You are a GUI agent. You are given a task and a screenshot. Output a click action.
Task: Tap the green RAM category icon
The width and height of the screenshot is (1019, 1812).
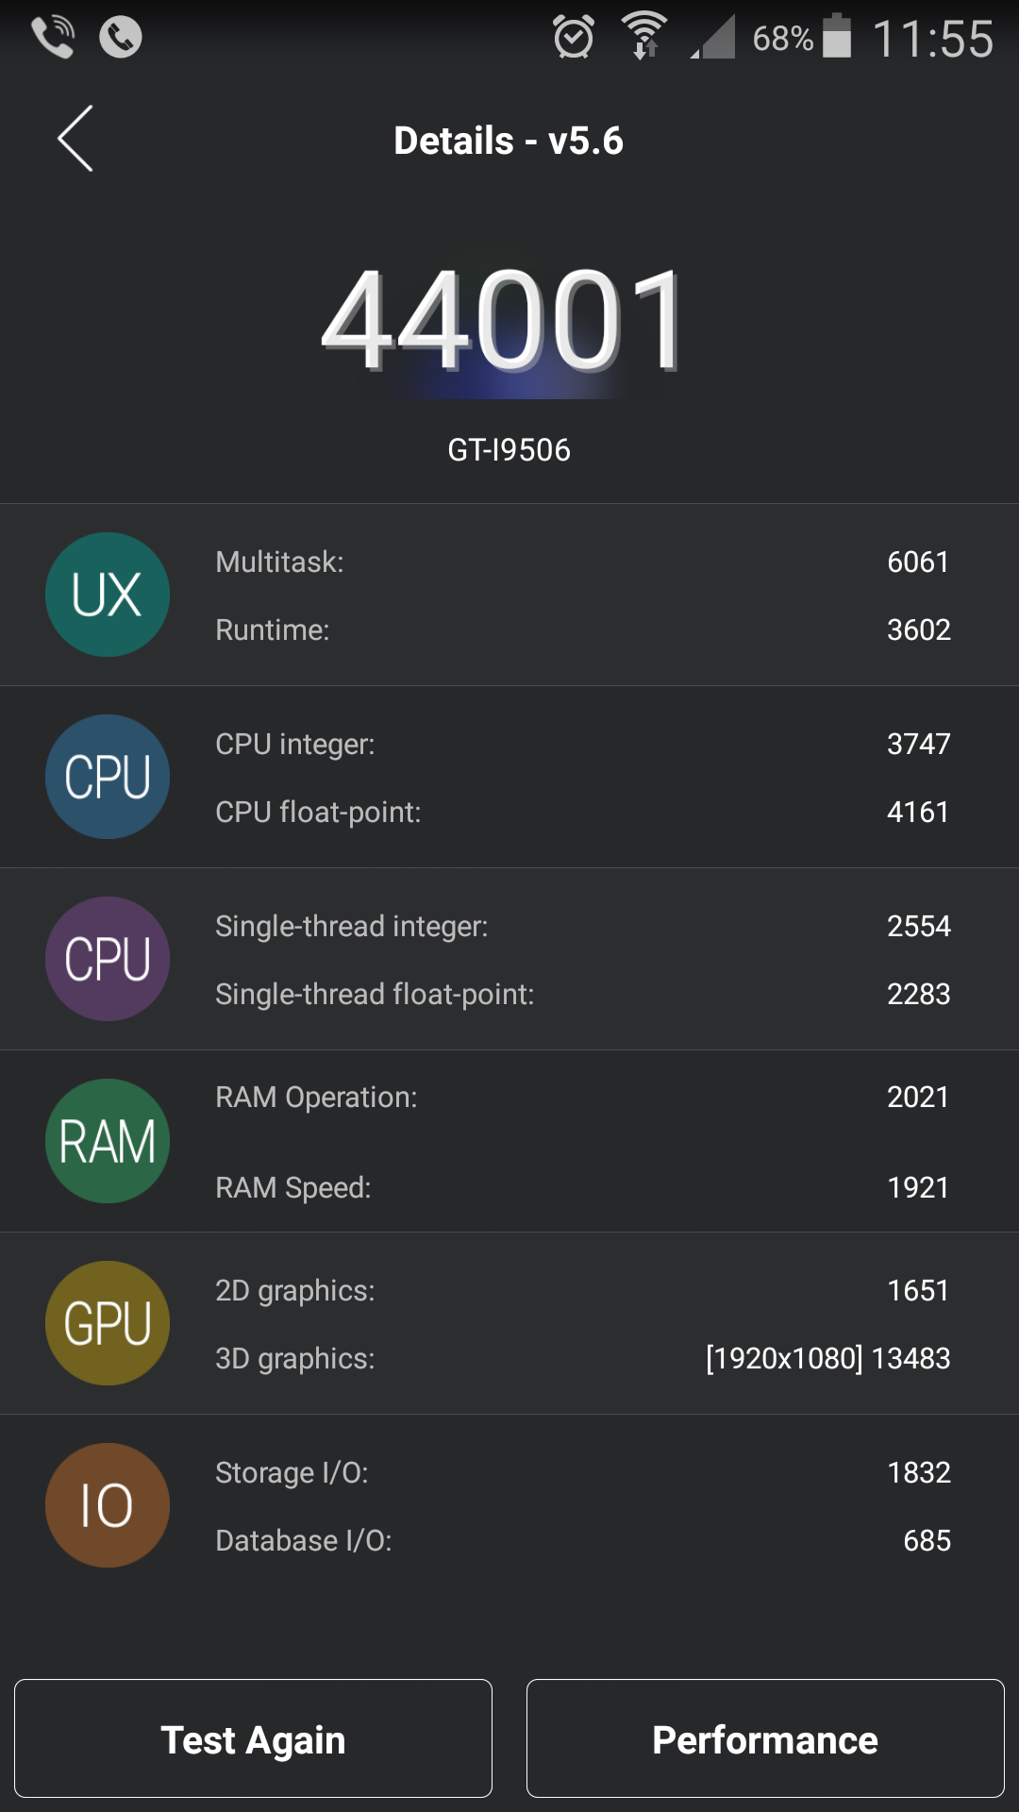[108, 1141]
